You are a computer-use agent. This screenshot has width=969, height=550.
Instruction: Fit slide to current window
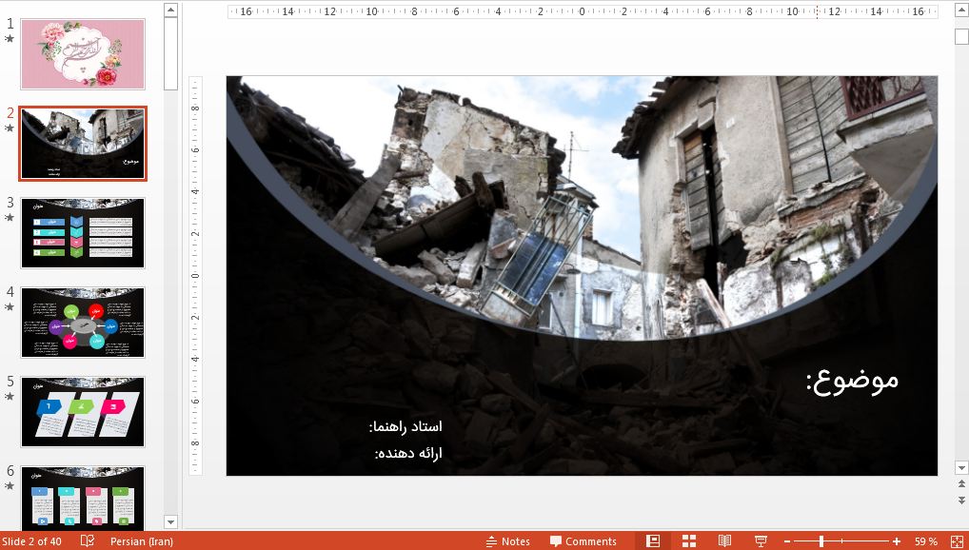pos(955,540)
